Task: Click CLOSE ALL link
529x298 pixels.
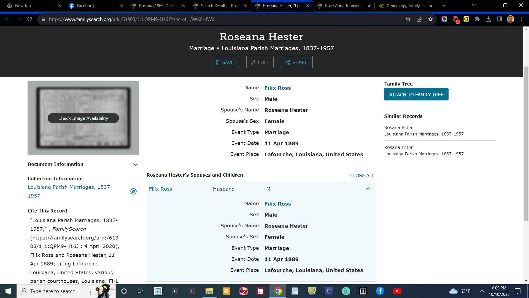Action: click(x=362, y=175)
